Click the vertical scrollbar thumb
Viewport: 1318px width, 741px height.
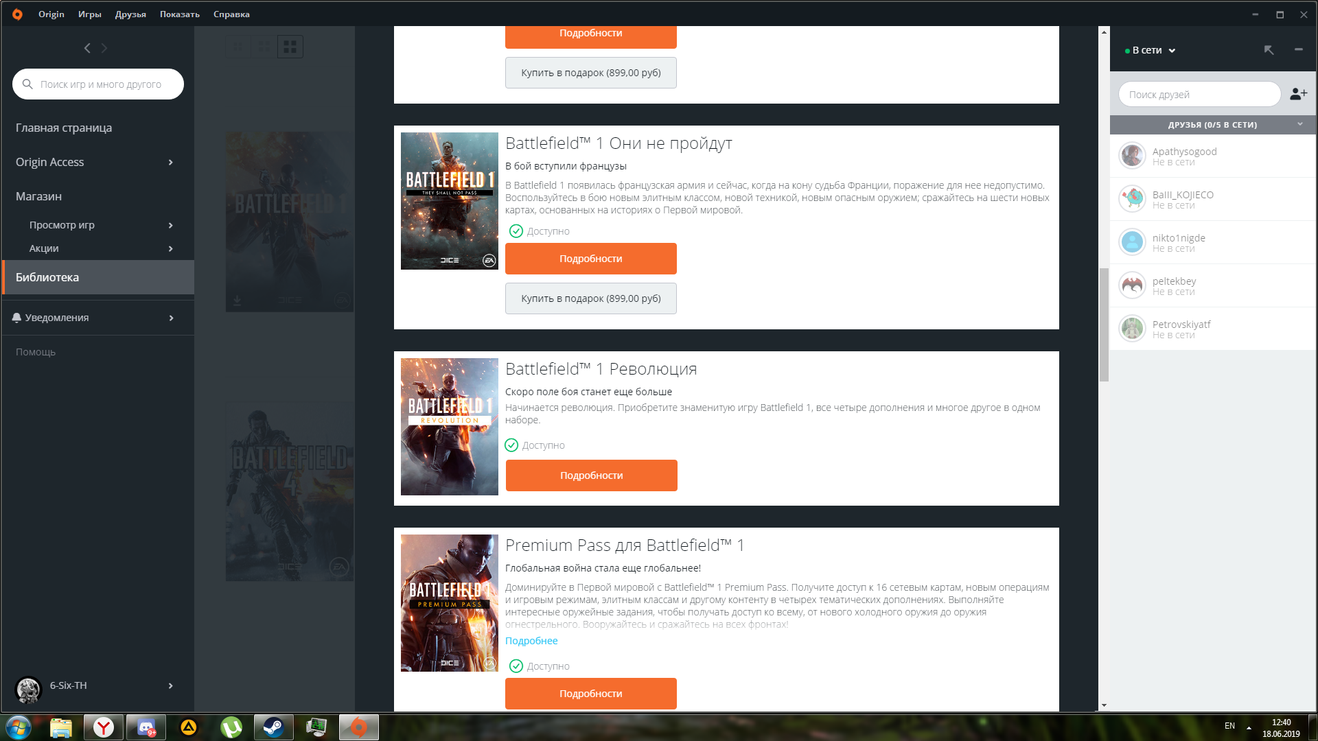coord(1104,324)
